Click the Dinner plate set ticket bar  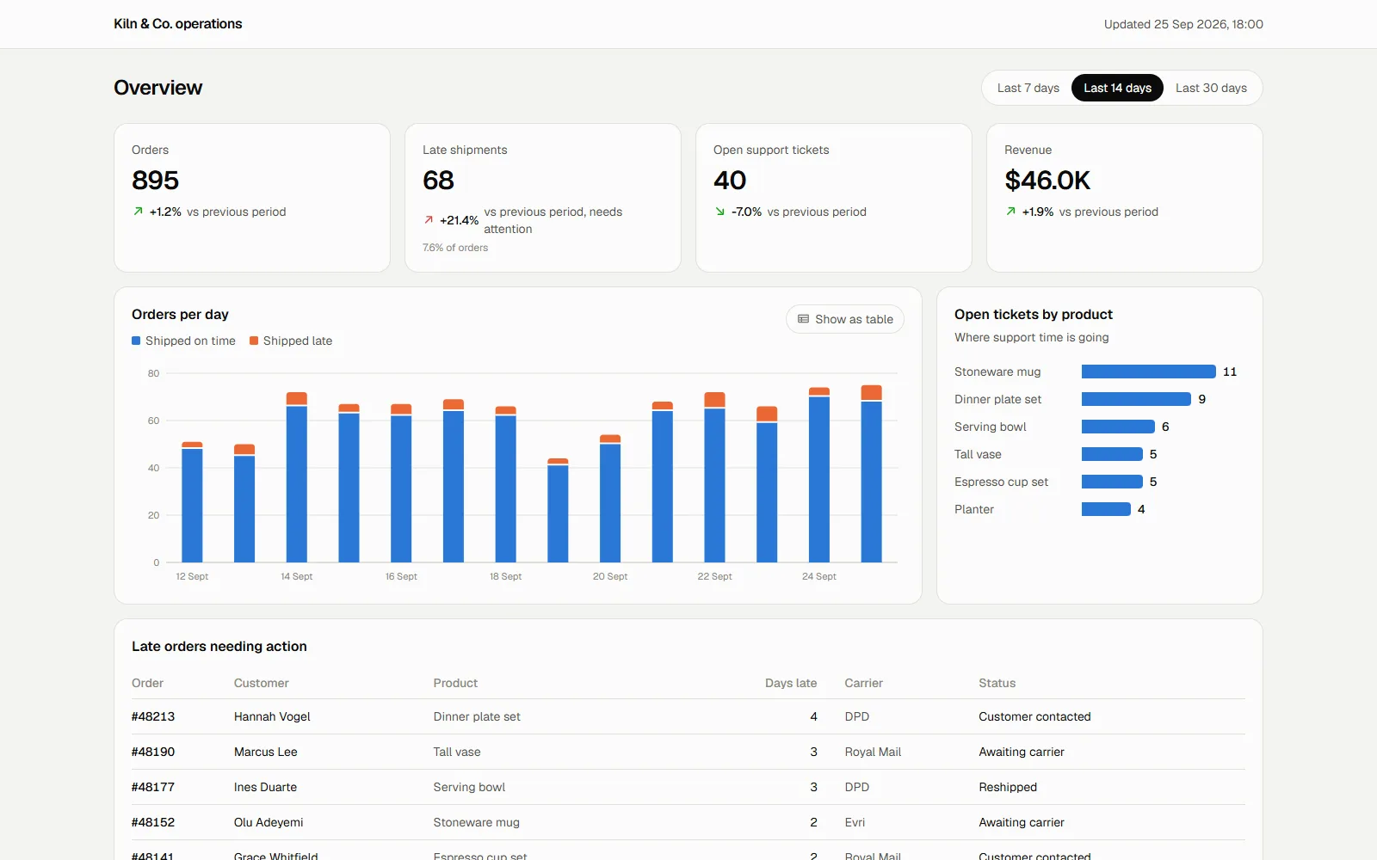[1136, 399]
